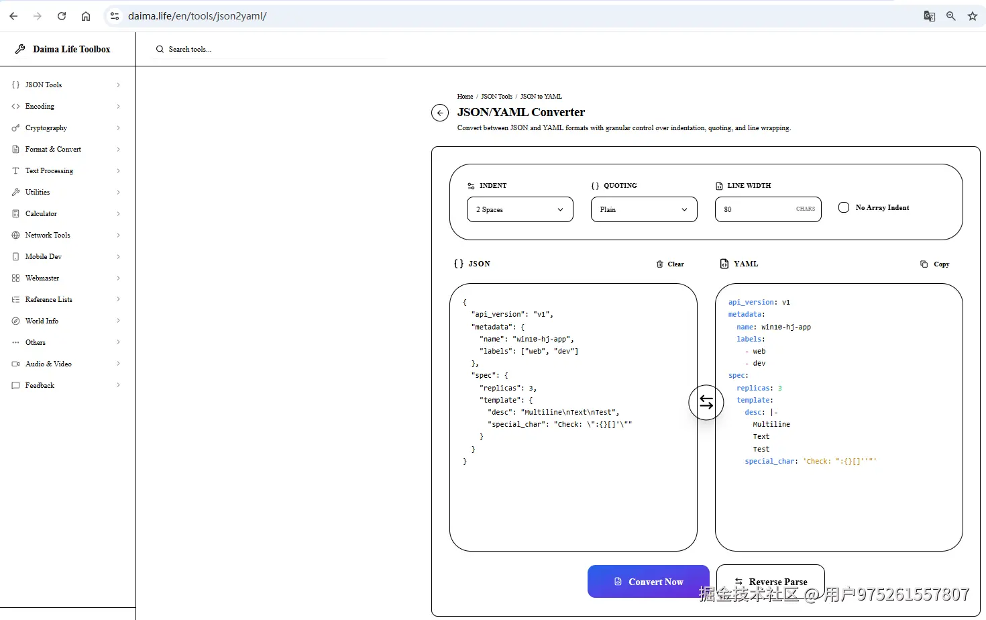Open the Webmaster menu item
The image size is (986, 620).
[x=67, y=278]
